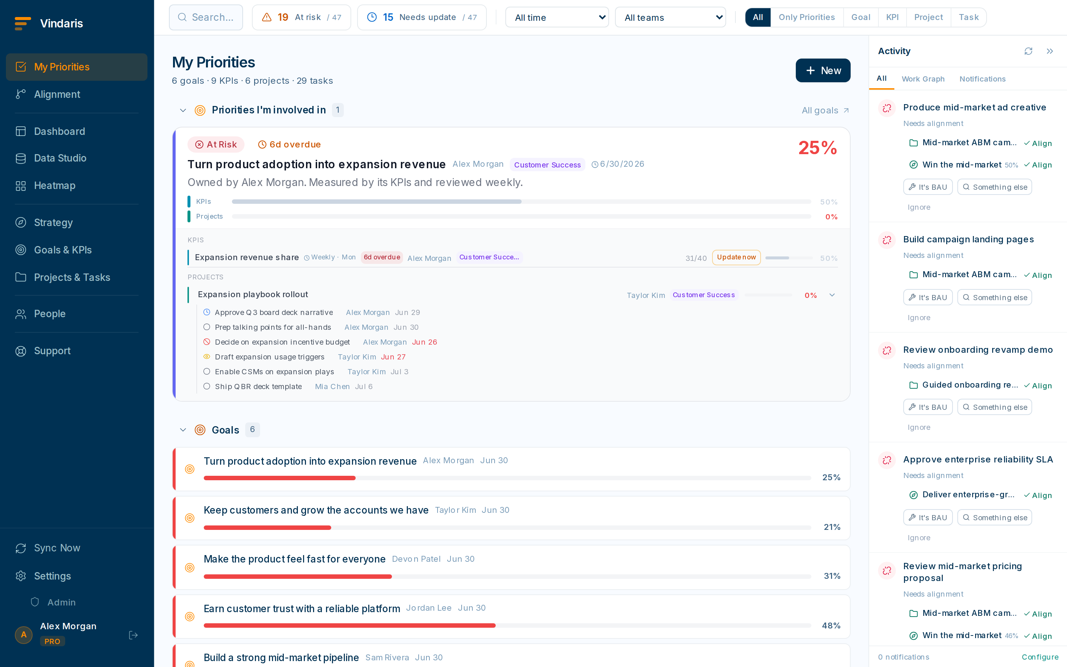
Task: Click Something else under Build campaign landing pages
Action: [x=994, y=297]
